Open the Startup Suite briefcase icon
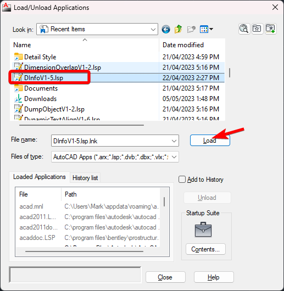The height and width of the screenshot is (291, 284). click(x=203, y=230)
